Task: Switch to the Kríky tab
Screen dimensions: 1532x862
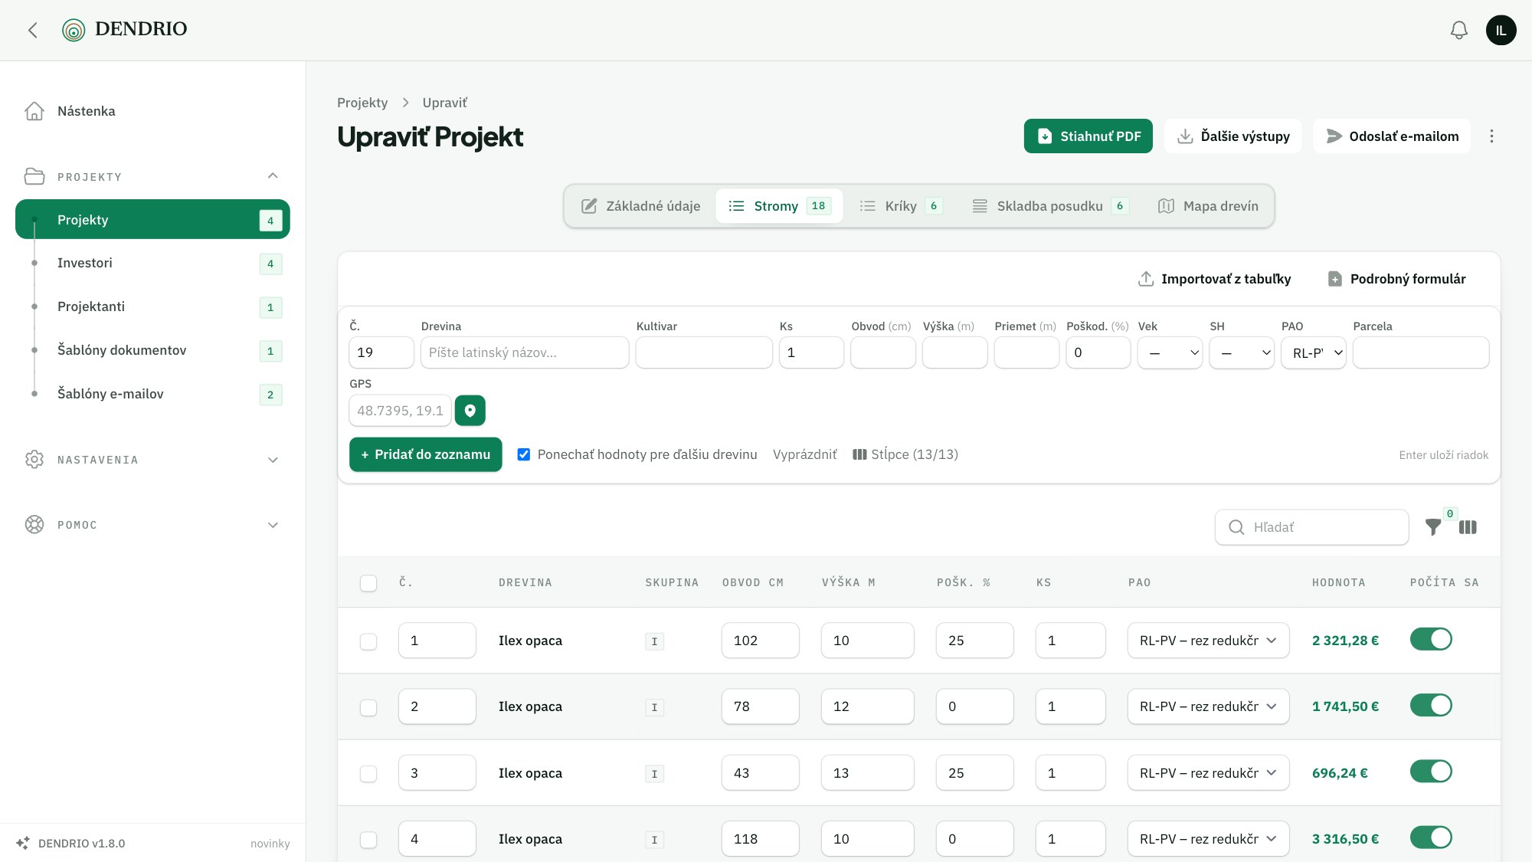Action: (x=900, y=206)
